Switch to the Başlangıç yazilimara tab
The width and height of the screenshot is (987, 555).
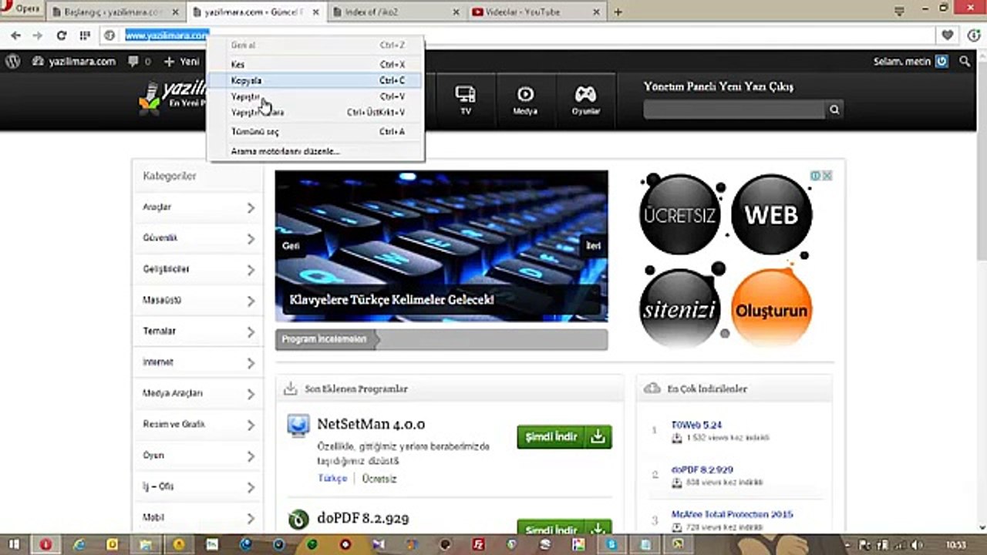coord(116,12)
